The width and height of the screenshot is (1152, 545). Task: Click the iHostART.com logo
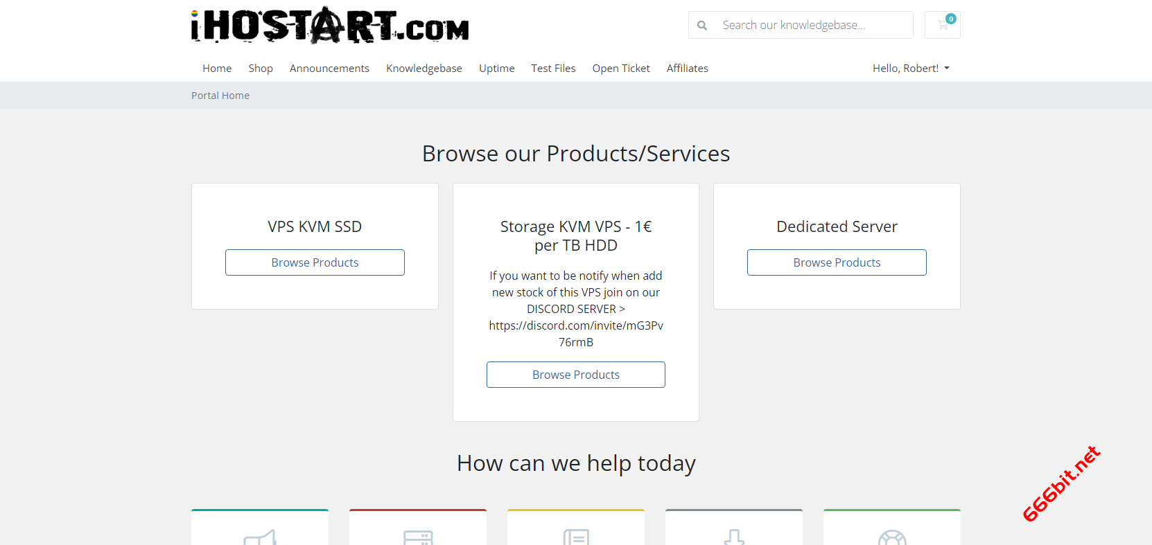(x=330, y=26)
